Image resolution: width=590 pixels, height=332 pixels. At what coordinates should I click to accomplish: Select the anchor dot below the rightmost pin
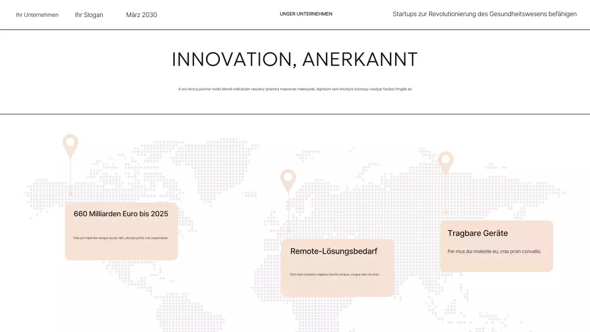446,212
